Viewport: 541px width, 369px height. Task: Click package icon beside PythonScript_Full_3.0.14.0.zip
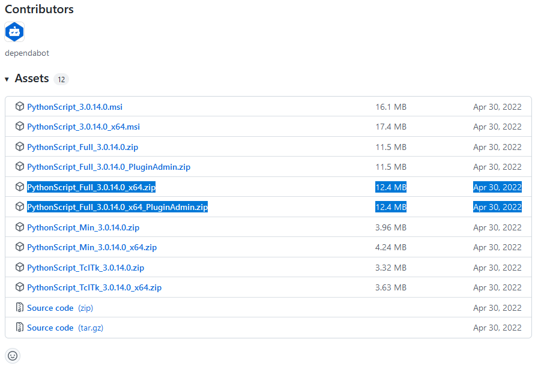pyautogui.click(x=20, y=146)
